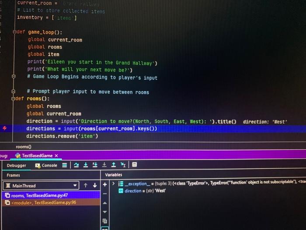
Task: Click the inventory = [ ] line
Action: [47, 18]
